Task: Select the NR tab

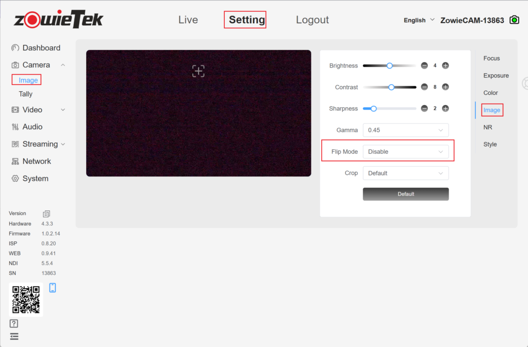Action: point(488,127)
